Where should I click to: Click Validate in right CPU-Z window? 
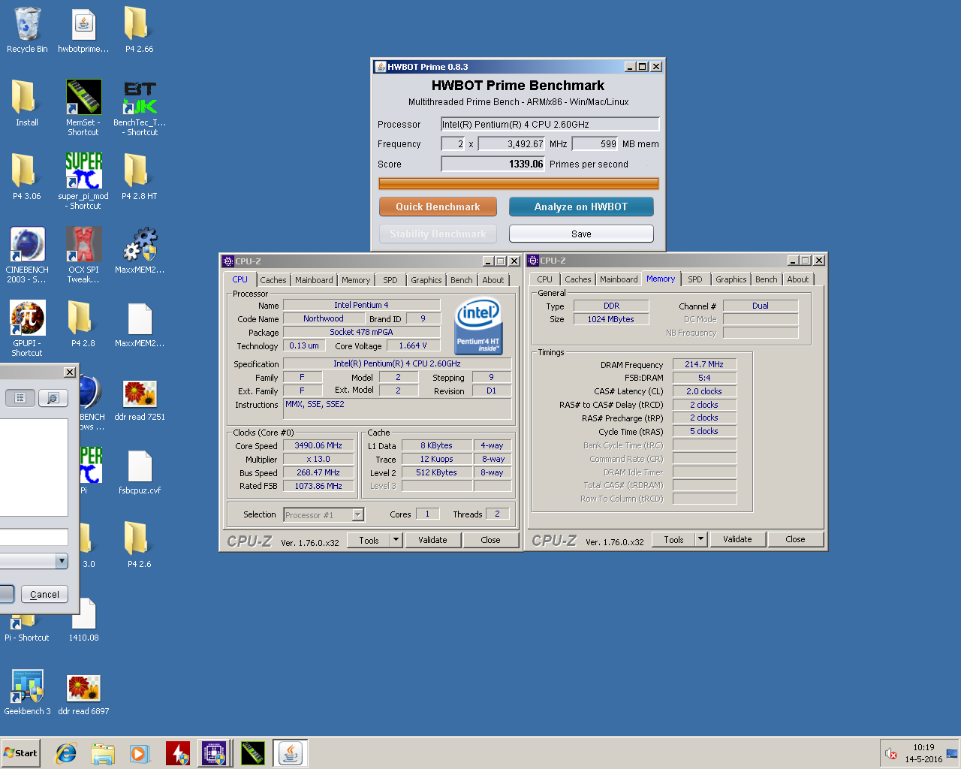coord(737,539)
